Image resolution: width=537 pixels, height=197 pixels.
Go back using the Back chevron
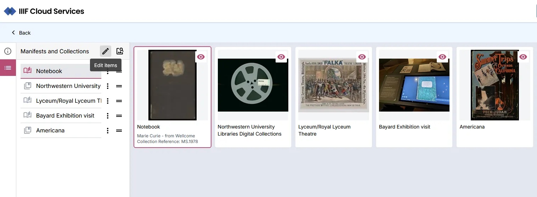click(x=13, y=32)
